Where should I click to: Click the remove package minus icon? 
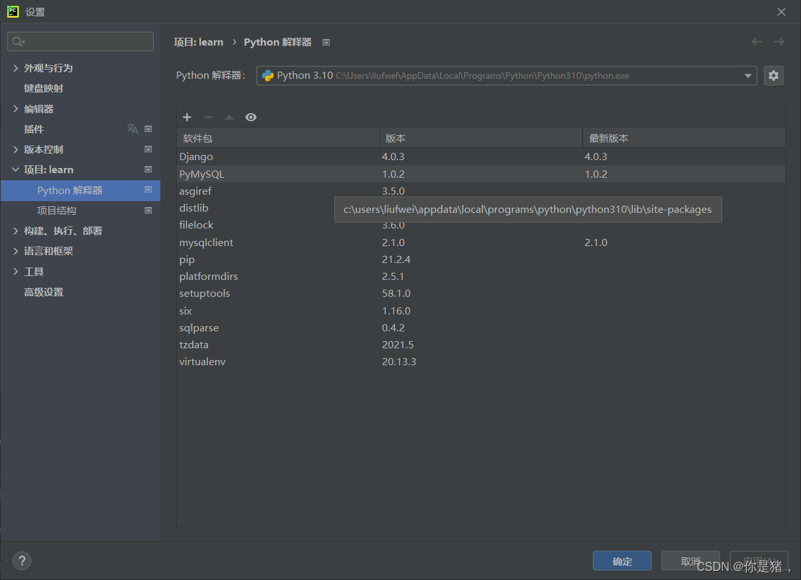coord(209,117)
